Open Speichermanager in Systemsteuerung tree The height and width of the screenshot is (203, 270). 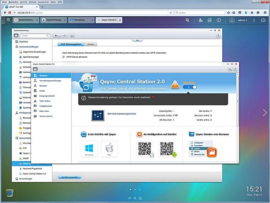point(31,57)
